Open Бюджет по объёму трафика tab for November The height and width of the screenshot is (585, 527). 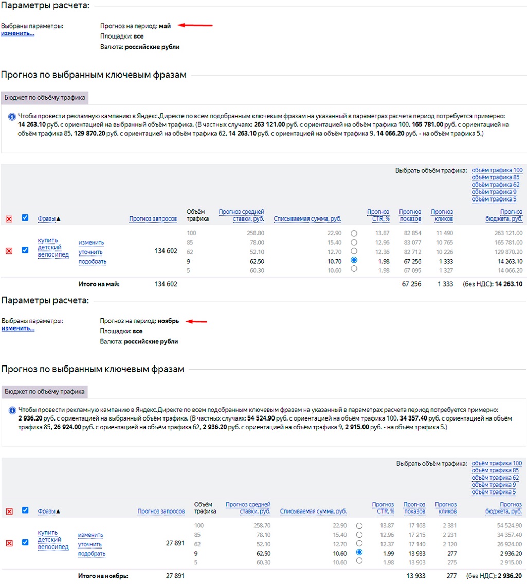(44, 391)
